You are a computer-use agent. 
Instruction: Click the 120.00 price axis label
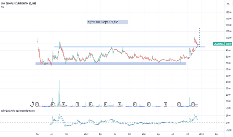pyautogui.click(x=228, y=31)
